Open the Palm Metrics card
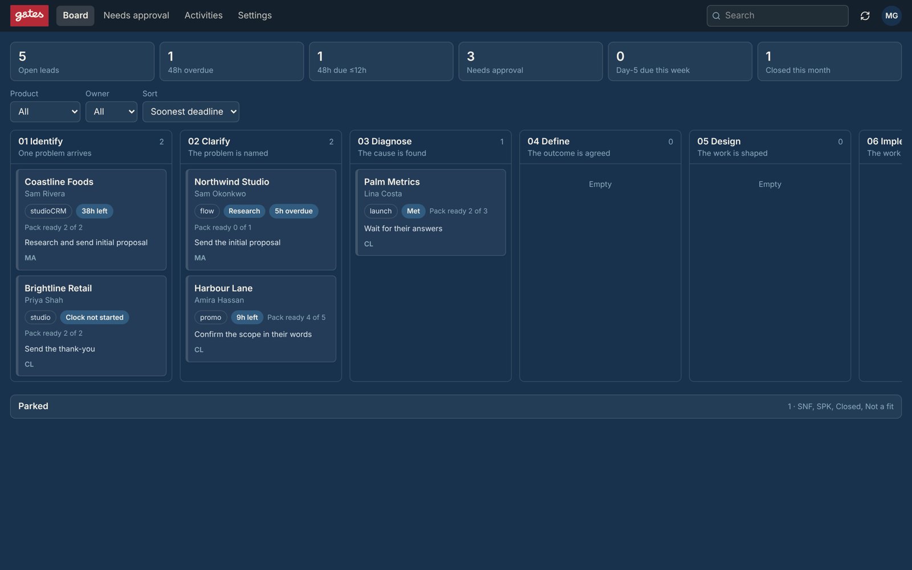 (430, 213)
